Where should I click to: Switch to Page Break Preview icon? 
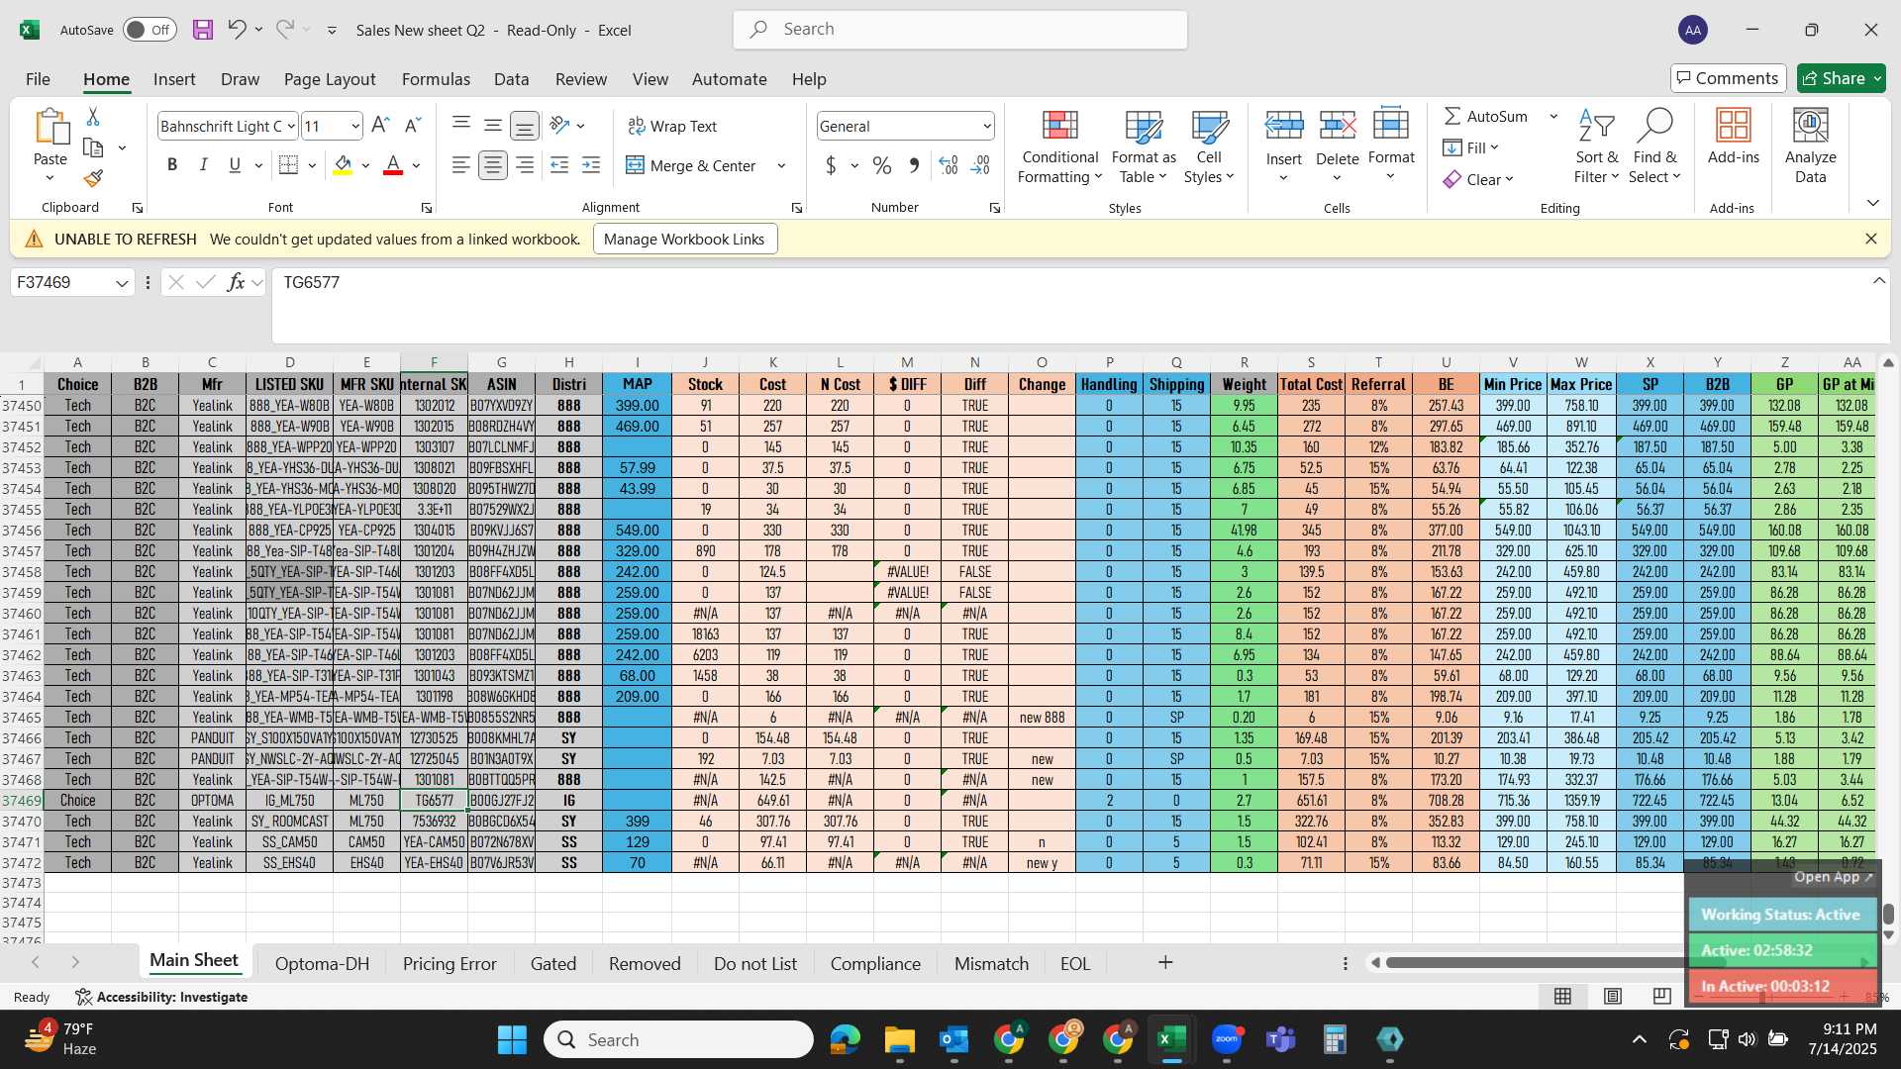tap(1661, 996)
